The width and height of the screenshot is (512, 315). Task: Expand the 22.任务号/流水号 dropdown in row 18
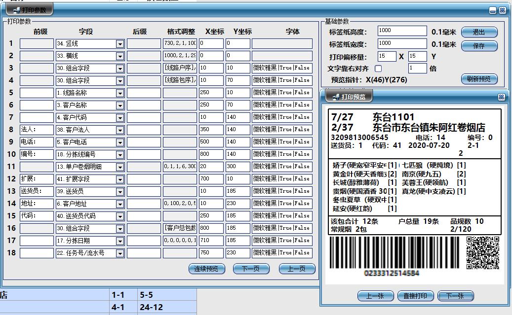coord(120,253)
